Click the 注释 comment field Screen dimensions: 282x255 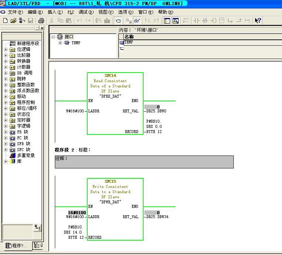click(x=144, y=162)
